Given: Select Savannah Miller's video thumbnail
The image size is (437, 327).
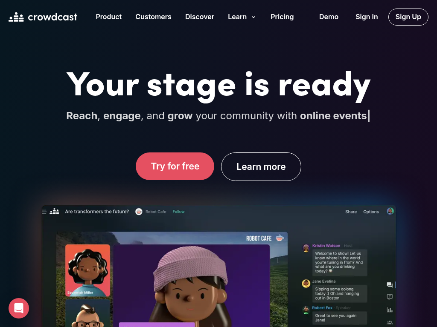Looking at the screenshot, I should (x=87, y=270).
